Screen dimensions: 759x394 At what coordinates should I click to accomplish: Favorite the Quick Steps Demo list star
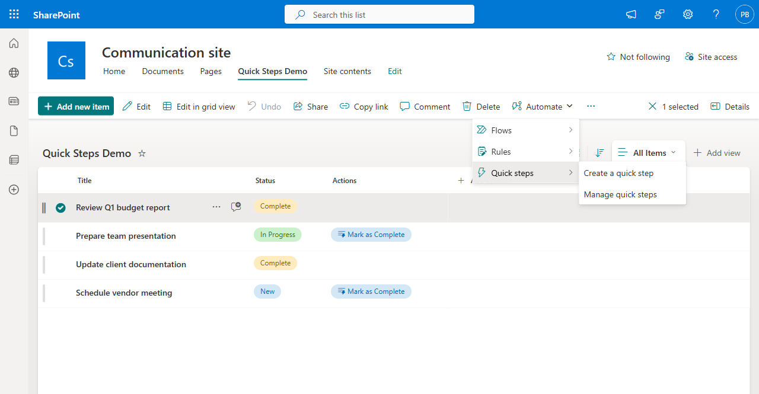coord(142,153)
